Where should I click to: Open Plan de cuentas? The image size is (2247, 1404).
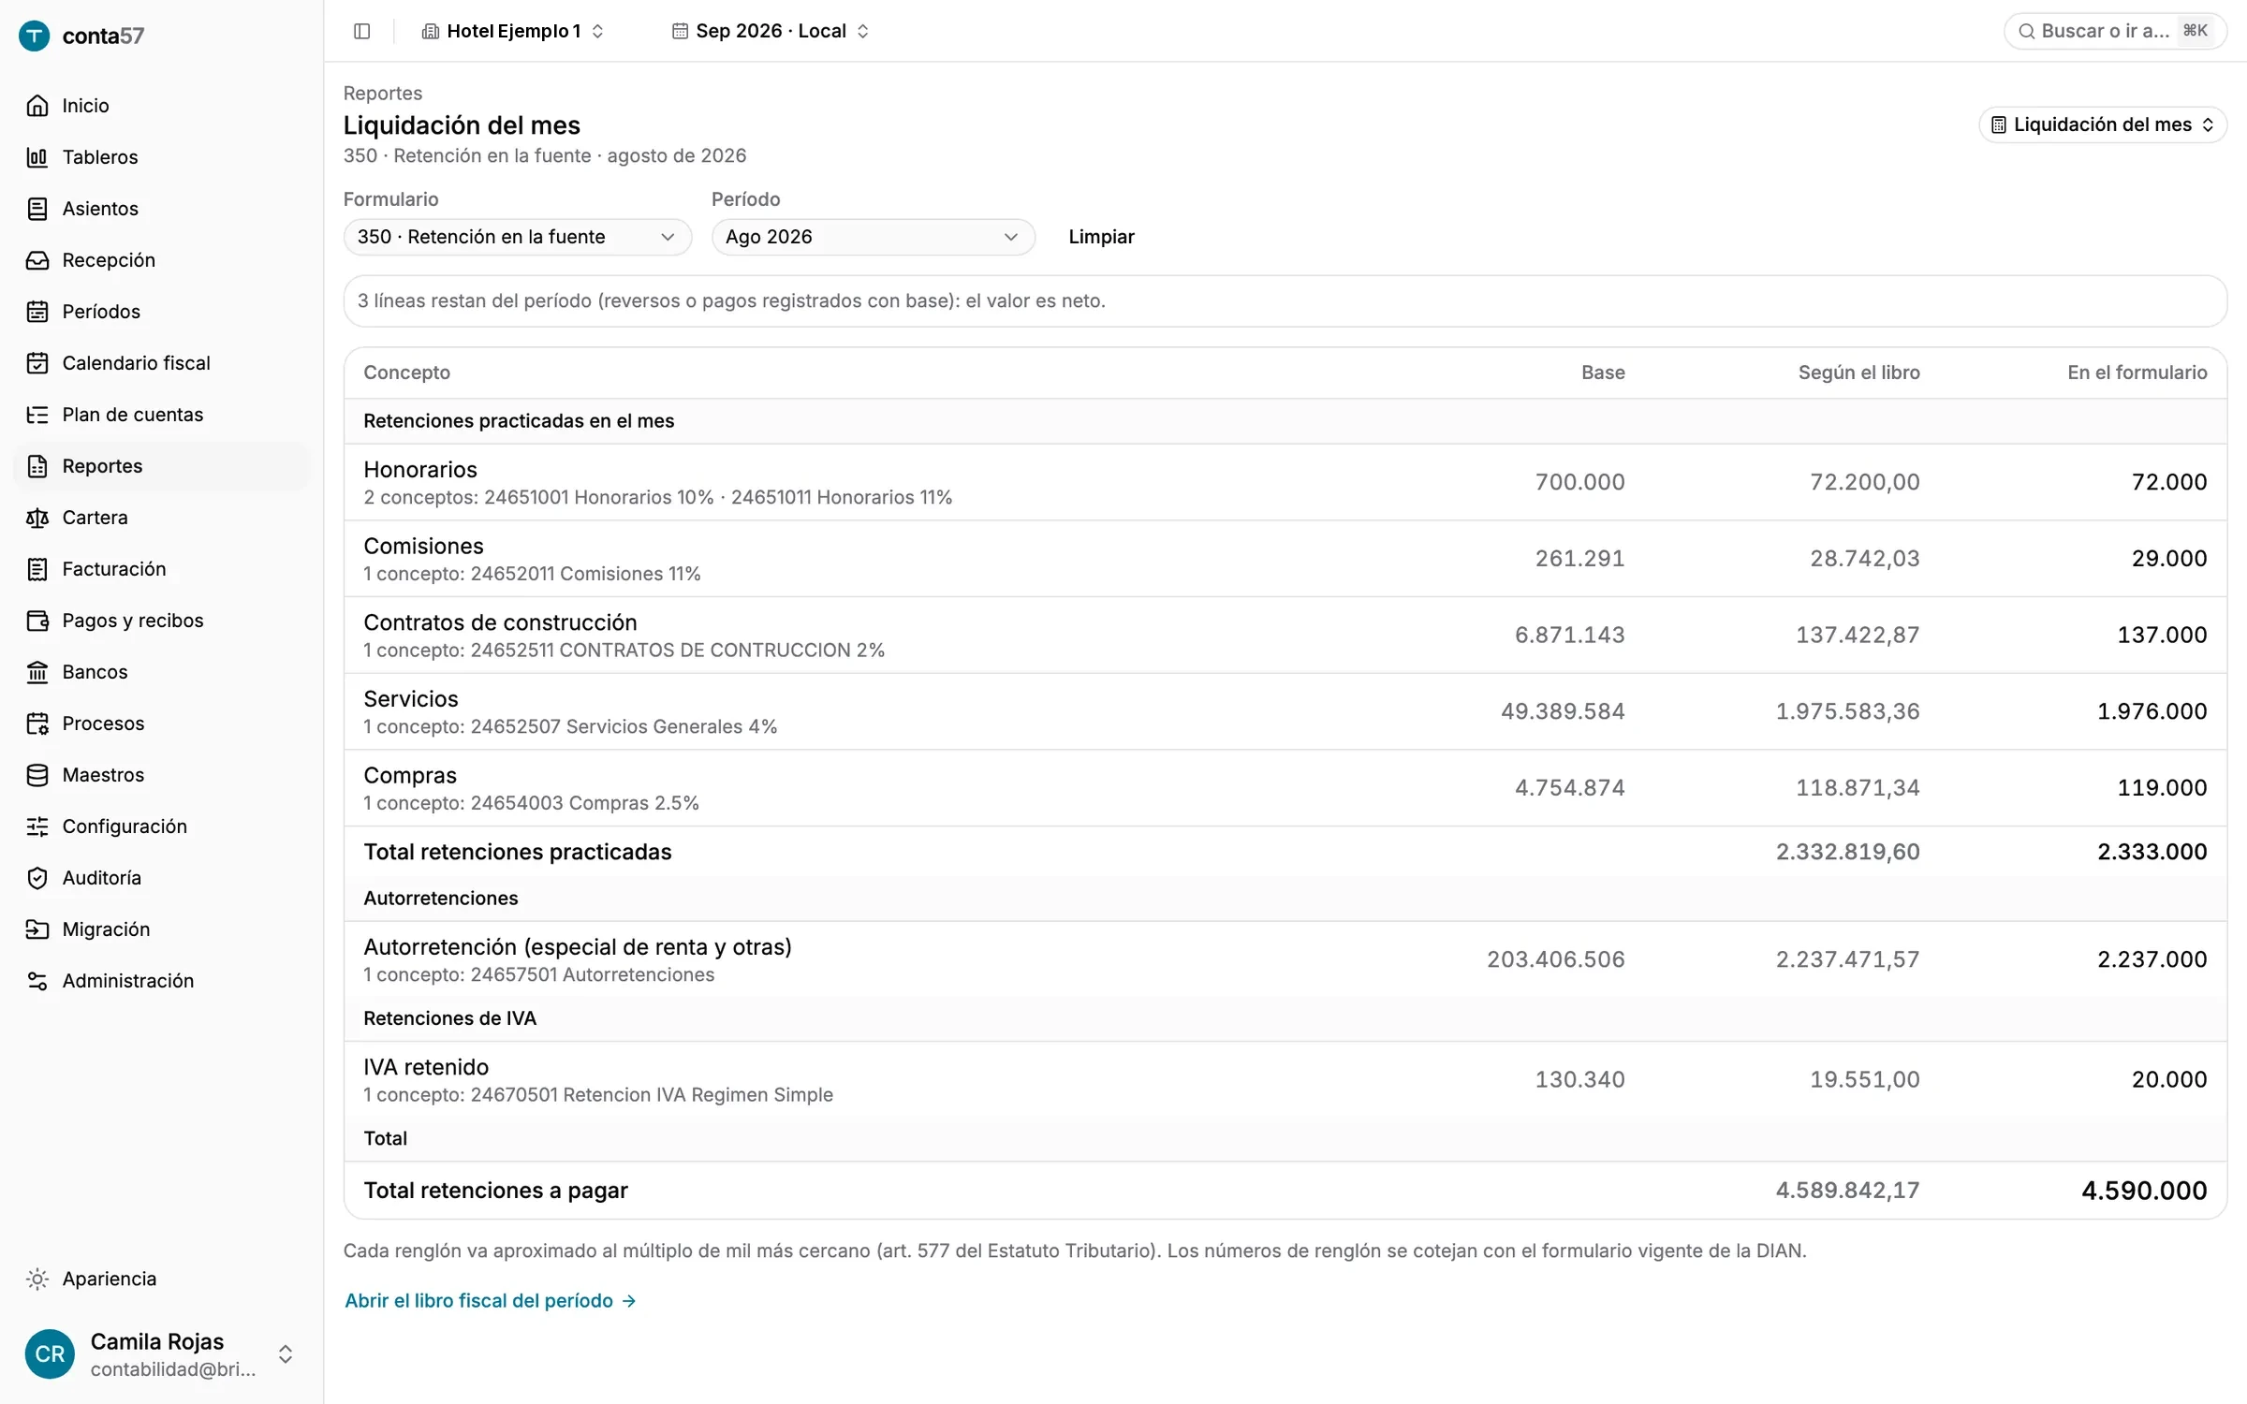[x=161, y=415]
